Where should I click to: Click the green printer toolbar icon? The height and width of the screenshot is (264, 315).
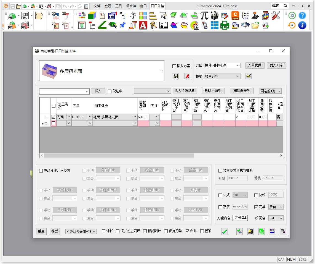(x=225, y=25)
